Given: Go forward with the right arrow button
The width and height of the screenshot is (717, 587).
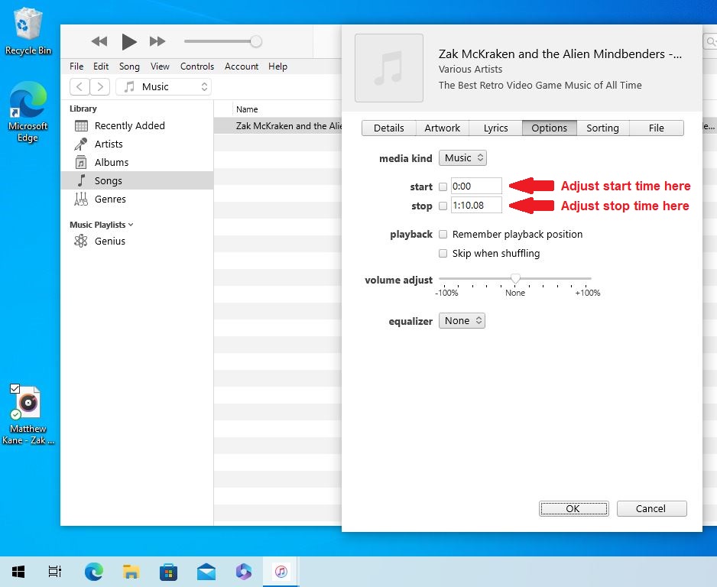Looking at the screenshot, I should (x=99, y=86).
